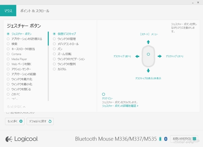The height and width of the screenshot is (147, 203).
Task: Click Bluetooth Mouse M336/M337/M535 device name
Action: [116, 139]
